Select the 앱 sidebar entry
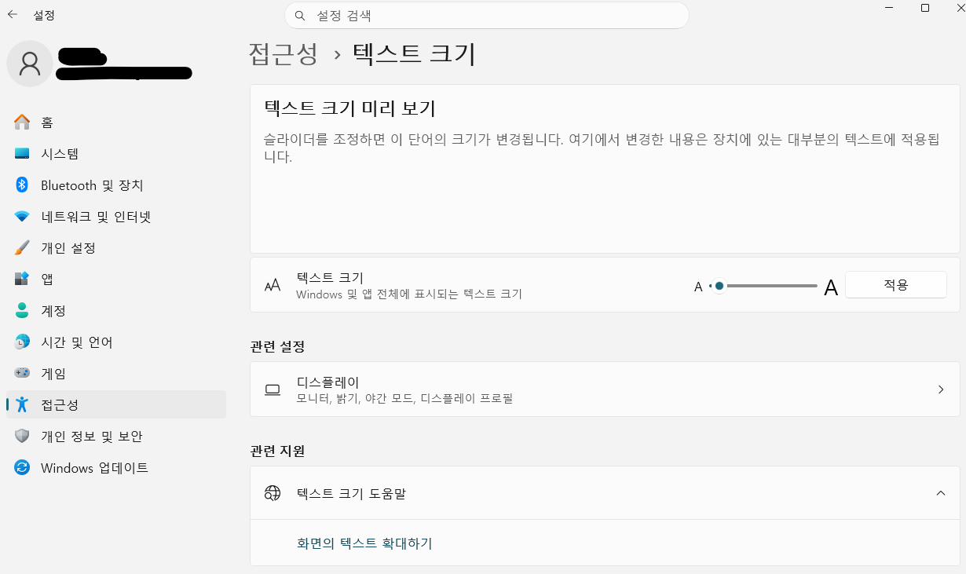This screenshot has width=966, height=574. (116, 279)
